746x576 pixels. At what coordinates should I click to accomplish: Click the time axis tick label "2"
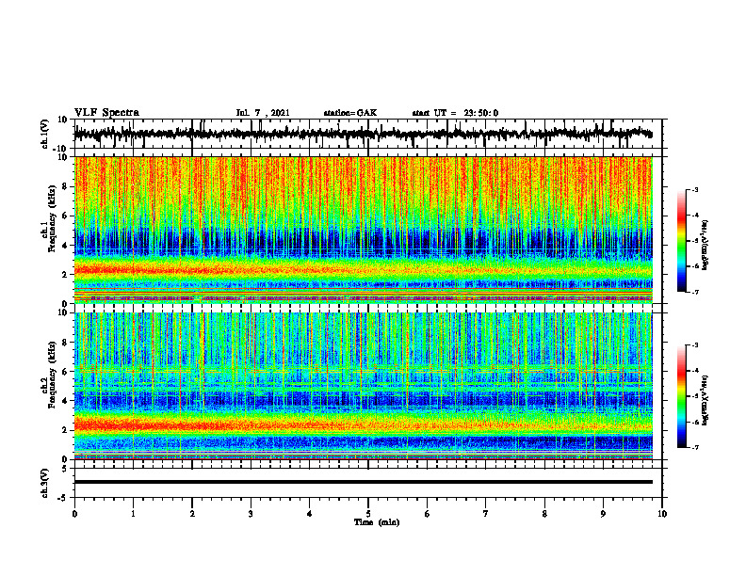pyautogui.click(x=192, y=514)
